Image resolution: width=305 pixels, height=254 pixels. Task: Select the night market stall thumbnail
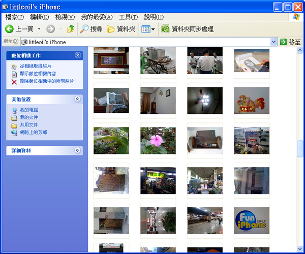click(158, 180)
